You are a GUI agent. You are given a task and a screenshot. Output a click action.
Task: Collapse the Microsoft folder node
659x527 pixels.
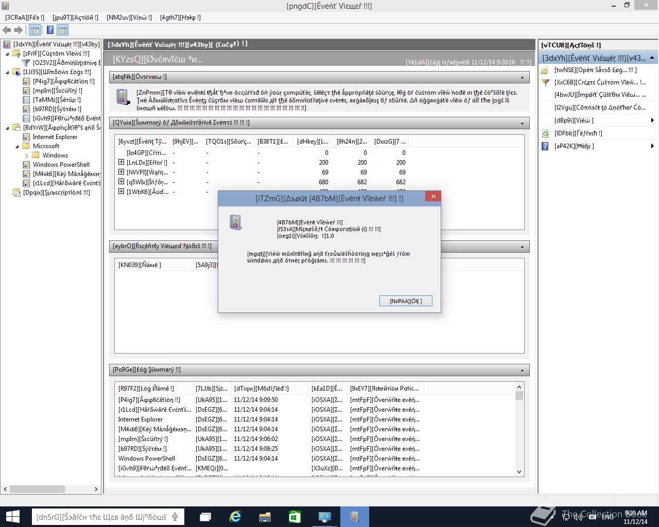(x=18, y=146)
